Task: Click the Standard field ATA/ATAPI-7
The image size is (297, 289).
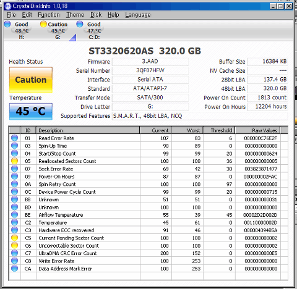Action: pos(150,89)
